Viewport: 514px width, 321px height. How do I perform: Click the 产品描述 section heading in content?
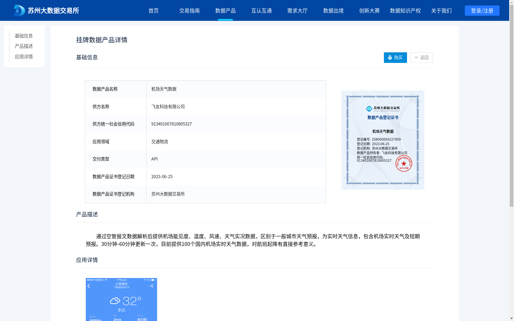(87, 214)
